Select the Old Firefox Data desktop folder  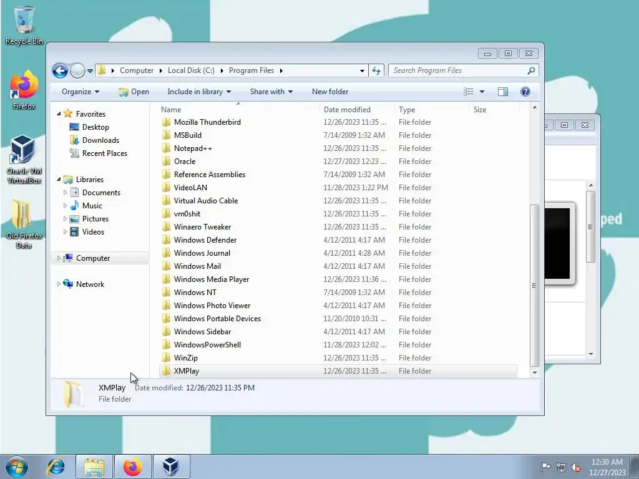pyautogui.click(x=24, y=224)
